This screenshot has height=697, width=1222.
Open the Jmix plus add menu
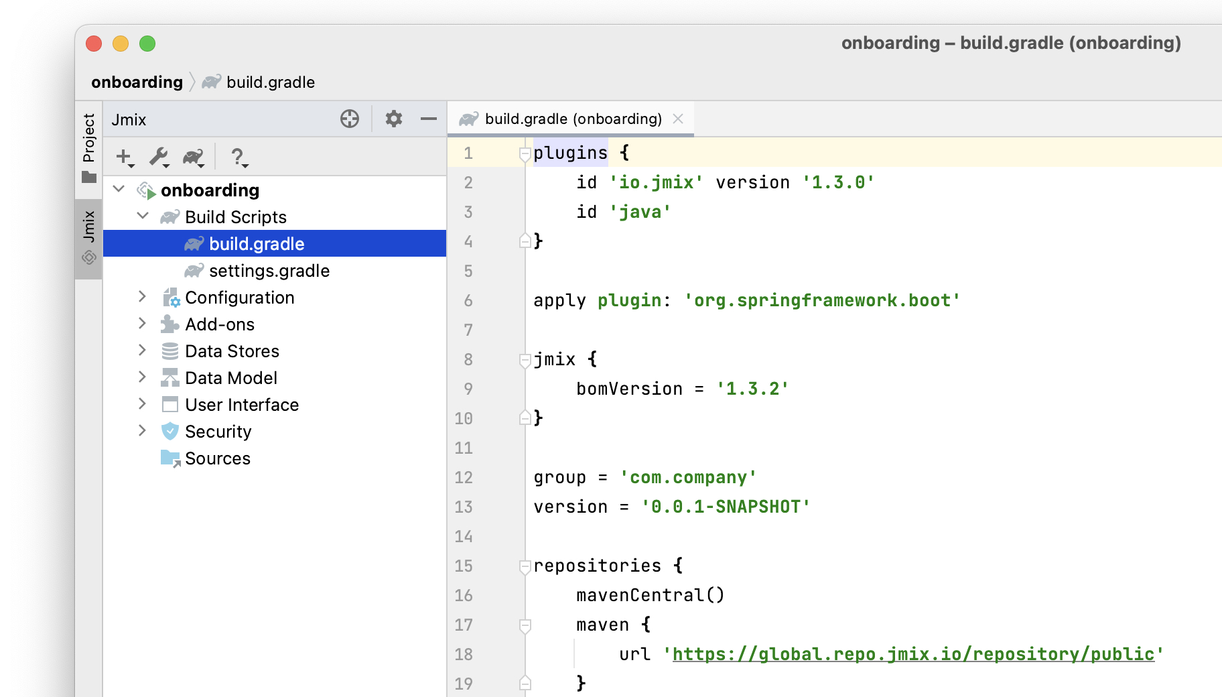click(125, 157)
